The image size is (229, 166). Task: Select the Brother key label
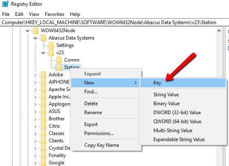point(57,119)
